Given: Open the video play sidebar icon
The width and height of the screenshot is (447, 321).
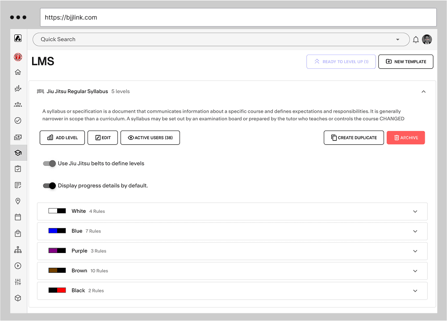Looking at the screenshot, I should (x=18, y=265).
